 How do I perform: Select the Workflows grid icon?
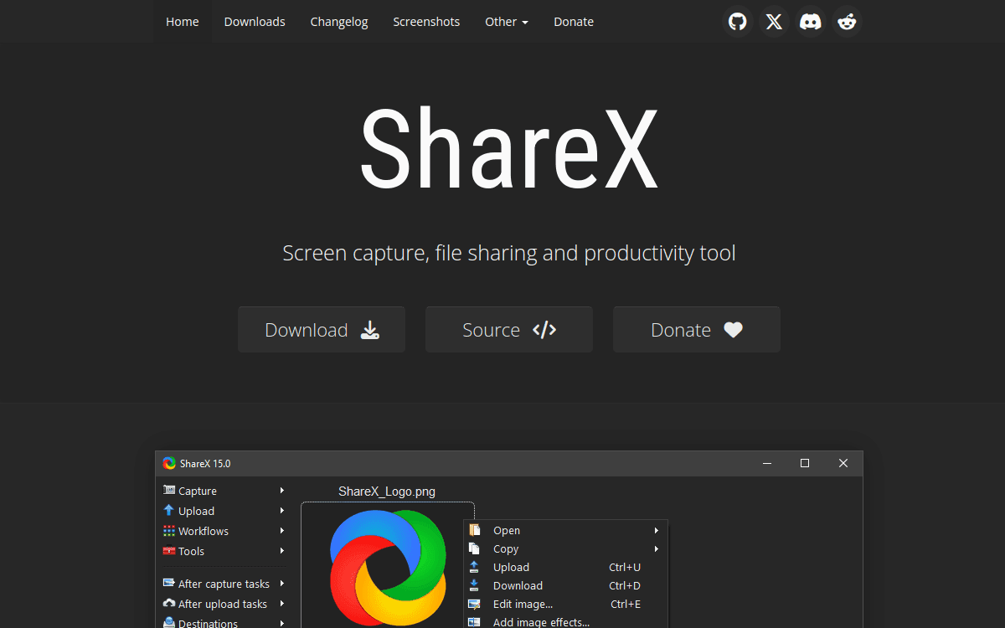tap(169, 531)
